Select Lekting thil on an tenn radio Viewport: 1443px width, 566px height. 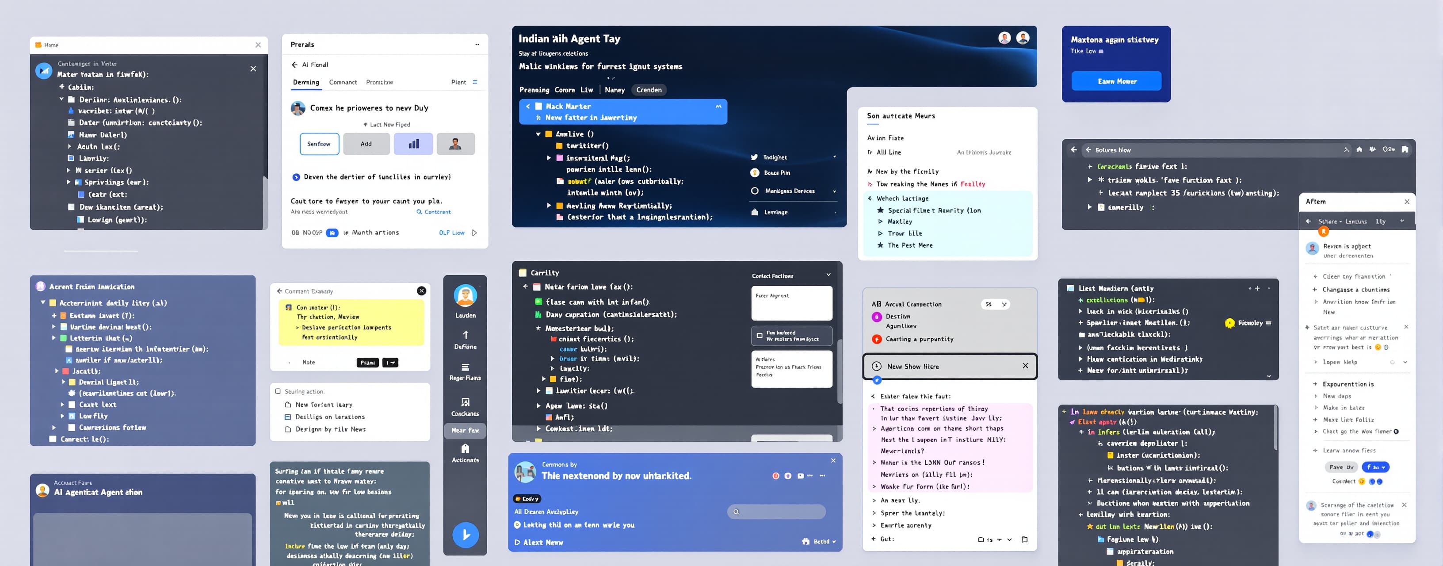click(517, 525)
